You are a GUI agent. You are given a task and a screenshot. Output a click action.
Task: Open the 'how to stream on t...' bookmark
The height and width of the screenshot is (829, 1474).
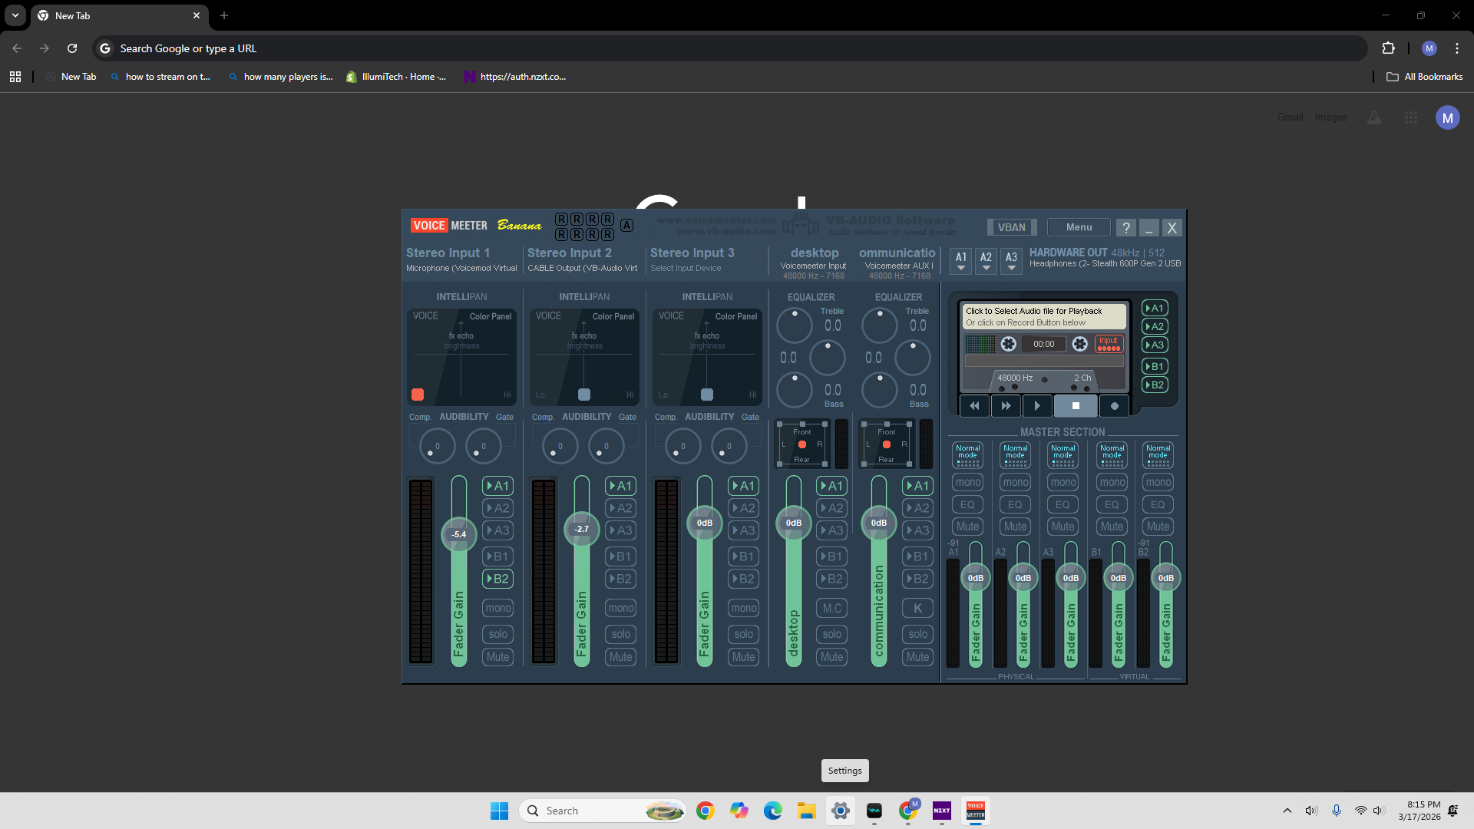[x=160, y=77]
